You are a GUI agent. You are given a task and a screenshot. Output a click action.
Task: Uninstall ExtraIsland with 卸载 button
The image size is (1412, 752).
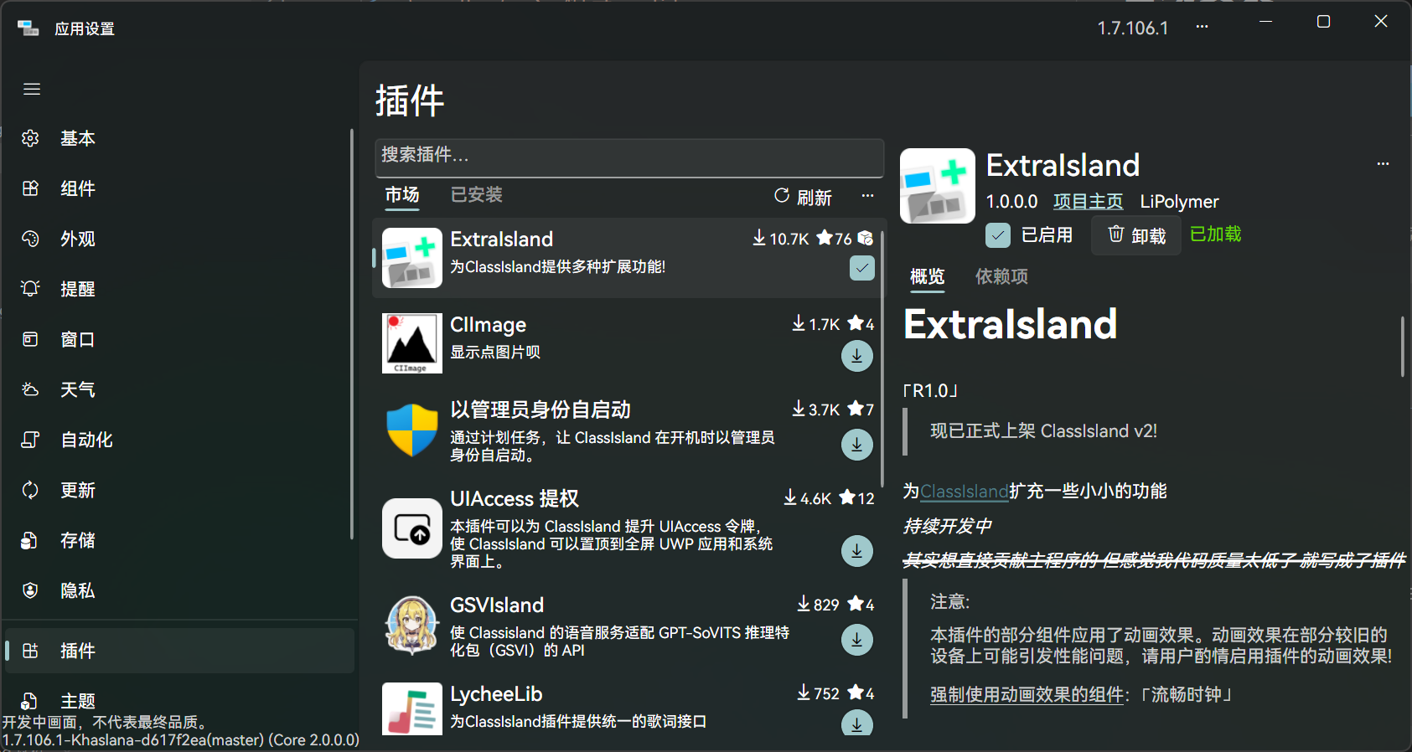click(1136, 235)
